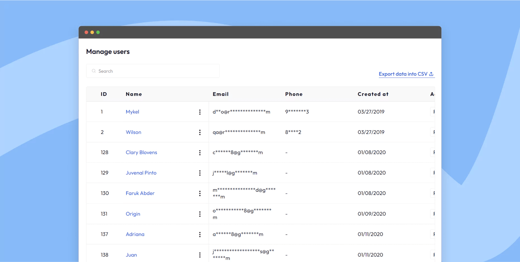Click the green maximize window dot
Screen dimensions: 520x262
98,32
